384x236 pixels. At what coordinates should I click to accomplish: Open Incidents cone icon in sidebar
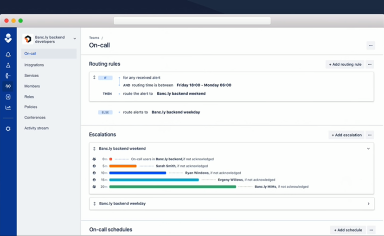(x=8, y=65)
